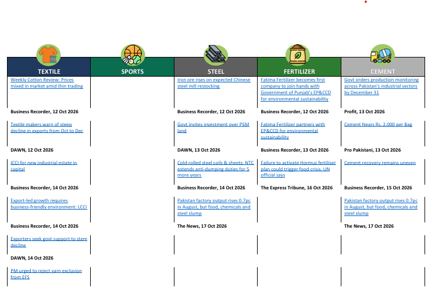Open Weekly Cotton Review article link
This screenshot has height=302, width=435.
[47, 83]
